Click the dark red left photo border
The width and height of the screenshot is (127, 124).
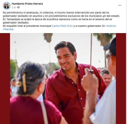point(5,79)
